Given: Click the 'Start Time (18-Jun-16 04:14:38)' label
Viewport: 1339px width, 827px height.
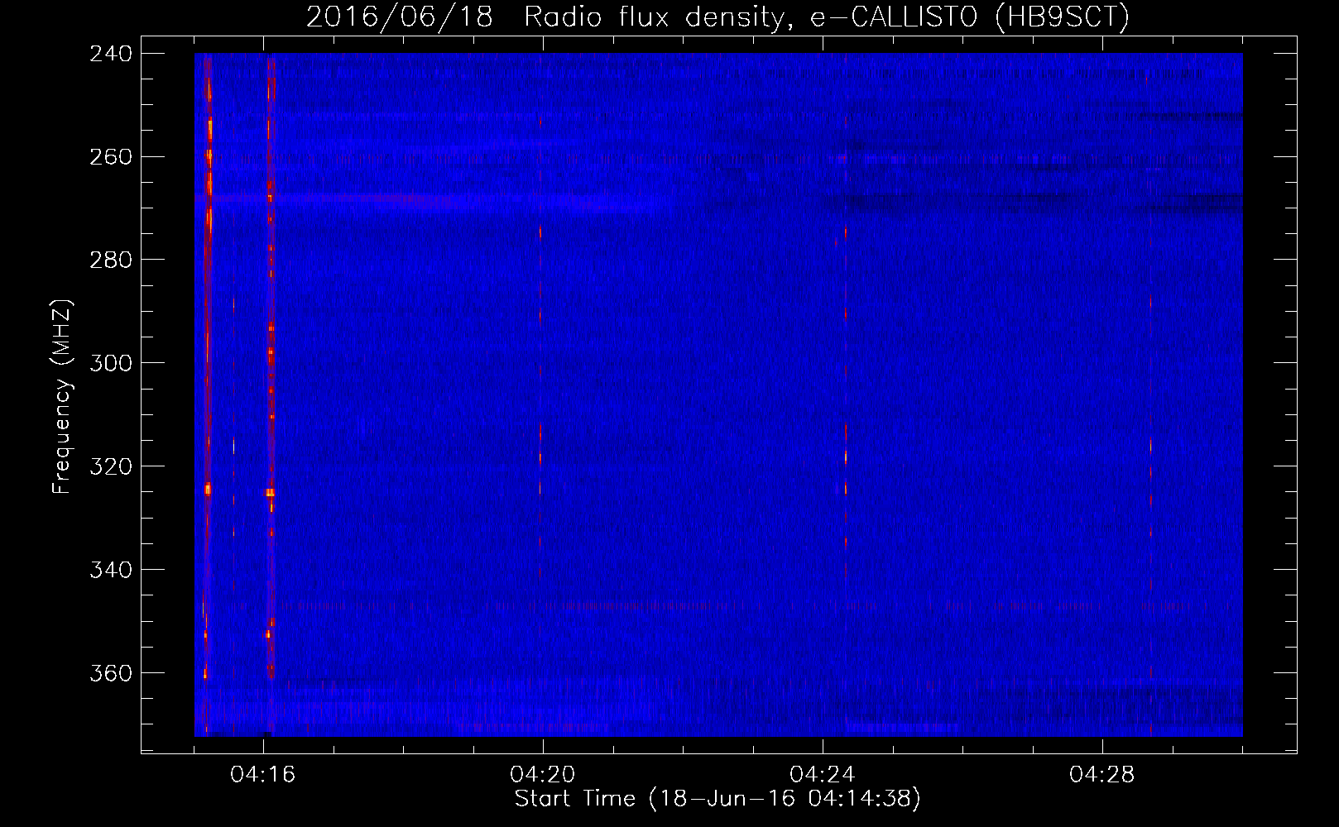Looking at the screenshot, I should pyautogui.click(x=717, y=799).
